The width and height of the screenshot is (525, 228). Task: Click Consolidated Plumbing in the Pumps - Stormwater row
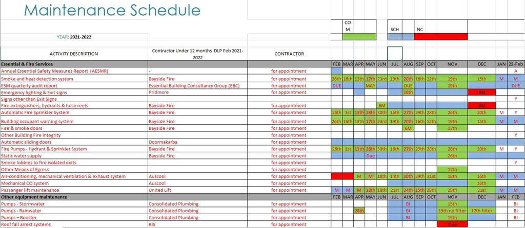click(x=197, y=204)
